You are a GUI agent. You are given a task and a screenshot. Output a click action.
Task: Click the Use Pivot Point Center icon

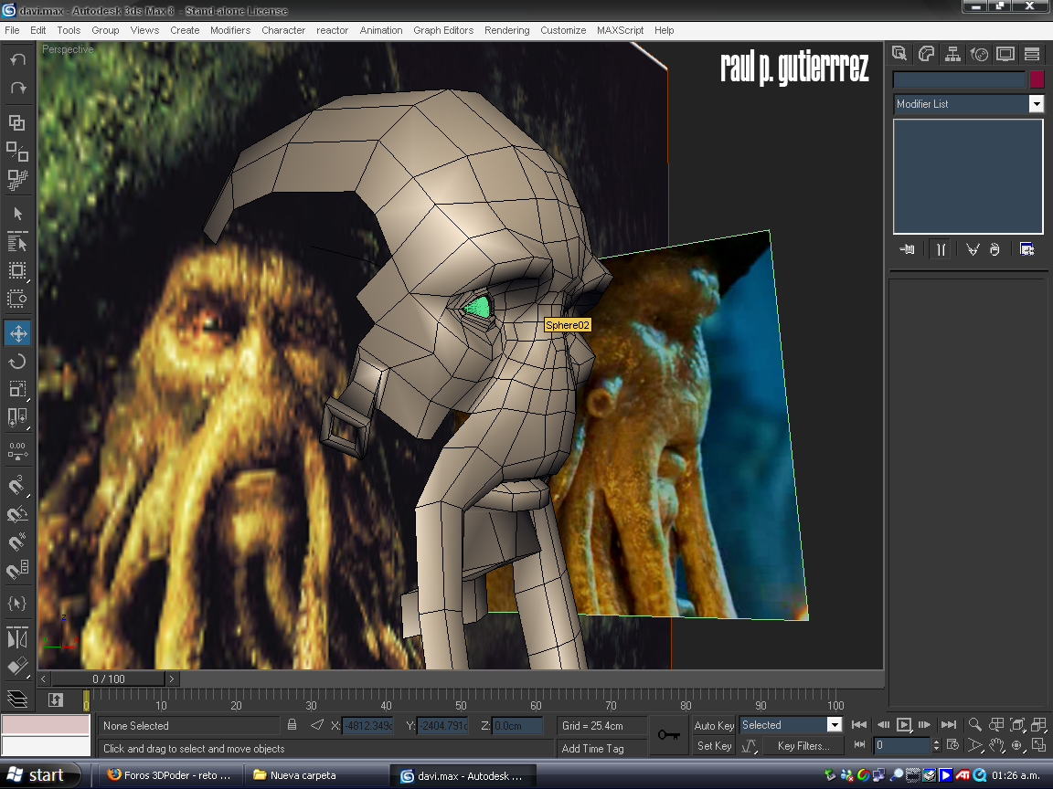16,418
